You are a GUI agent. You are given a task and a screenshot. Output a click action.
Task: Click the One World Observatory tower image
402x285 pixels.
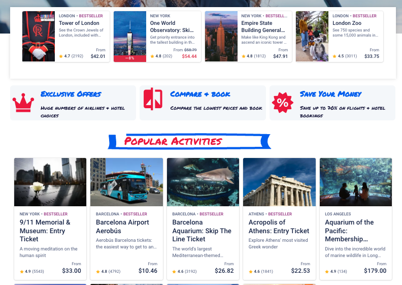point(130,34)
